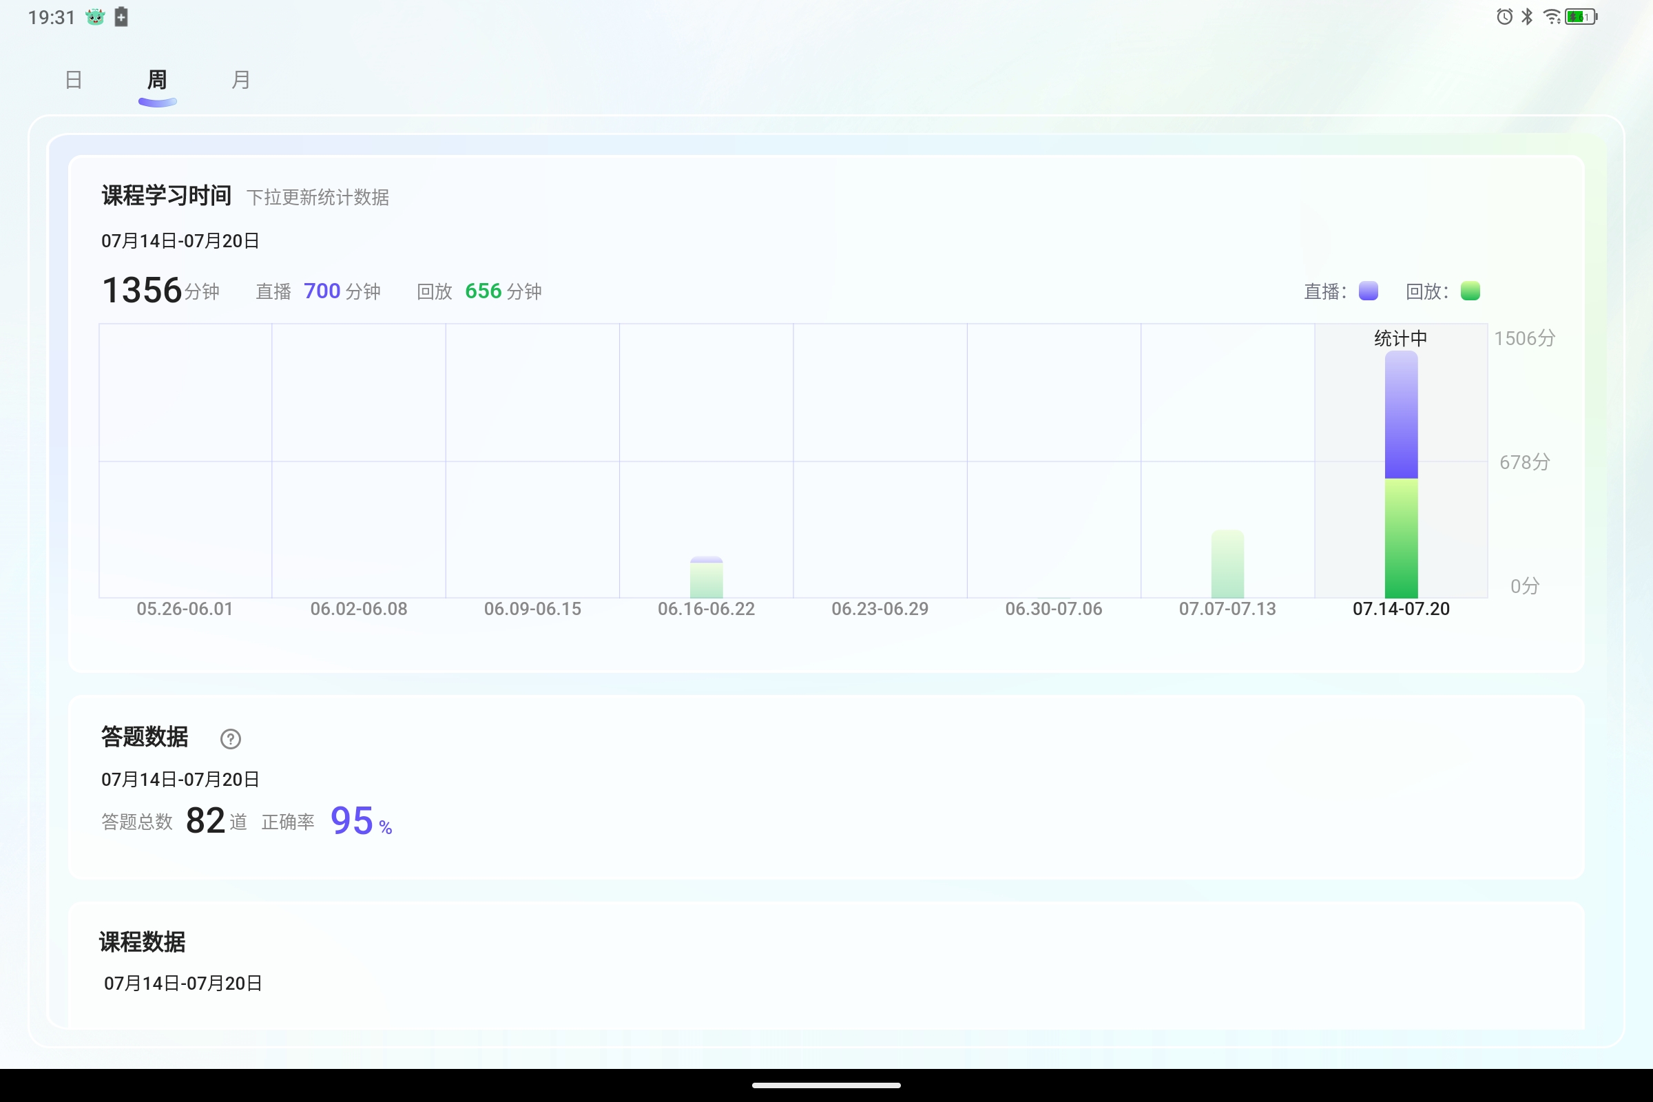The image size is (1653, 1102).
Task: Click the 05.26-06.01 axis label
Action: (185, 610)
